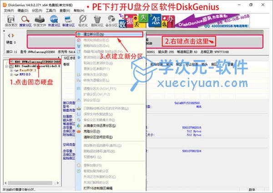Open the 文件(F) menu

point(9,11)
